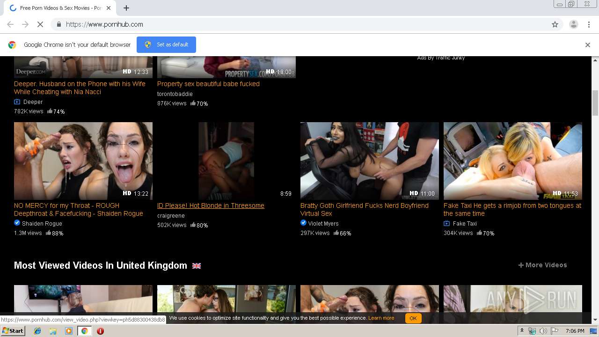
Task: Accept cookies with the OK button
Action: pos(413,318)
